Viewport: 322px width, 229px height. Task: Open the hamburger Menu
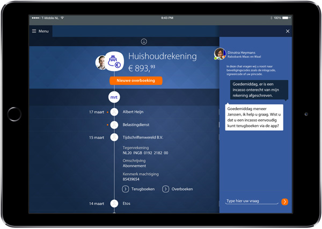(x=40, y=31)
